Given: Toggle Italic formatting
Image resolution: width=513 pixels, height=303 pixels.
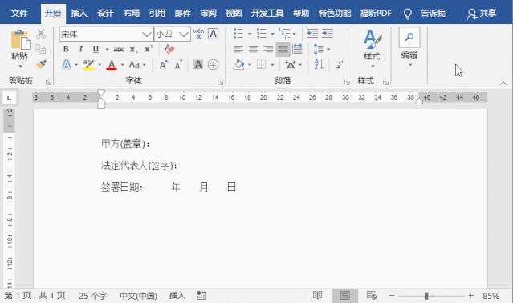Looking at the screenshot, I should (x=80, y=49).
